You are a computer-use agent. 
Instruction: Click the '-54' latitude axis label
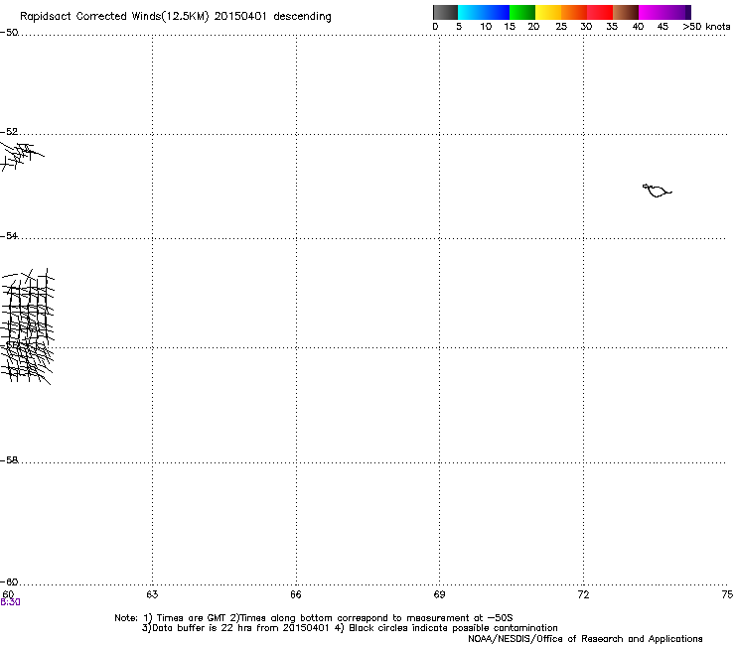[x=9, y=235]
